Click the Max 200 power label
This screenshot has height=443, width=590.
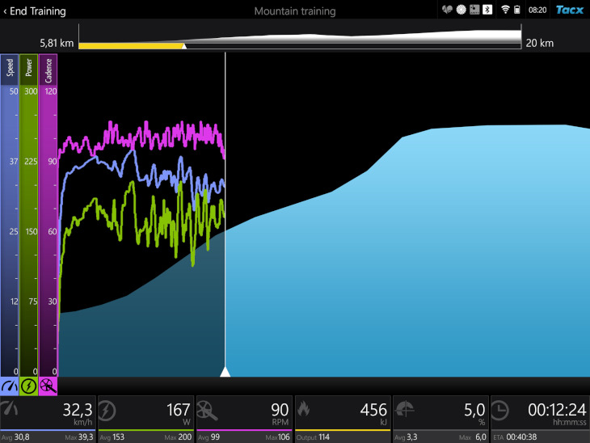point(178,437)
